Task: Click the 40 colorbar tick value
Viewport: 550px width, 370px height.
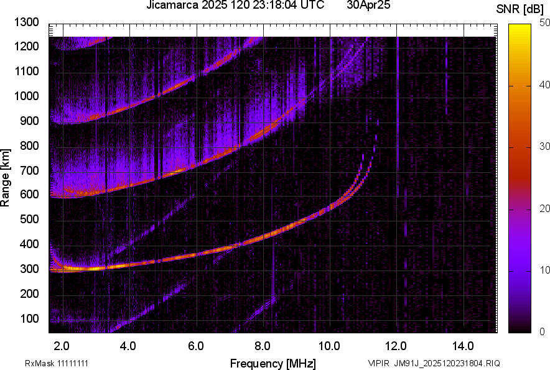Action: [545, 85]
